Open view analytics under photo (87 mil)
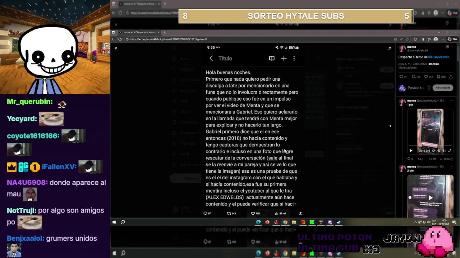This screenshot has width=460, height=258. coord(280,213)
